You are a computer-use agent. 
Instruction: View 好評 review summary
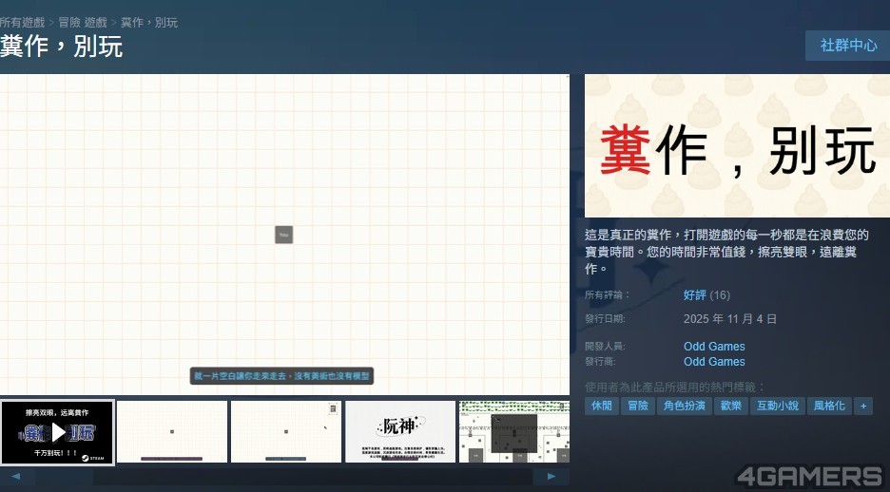tap(695, 295)
